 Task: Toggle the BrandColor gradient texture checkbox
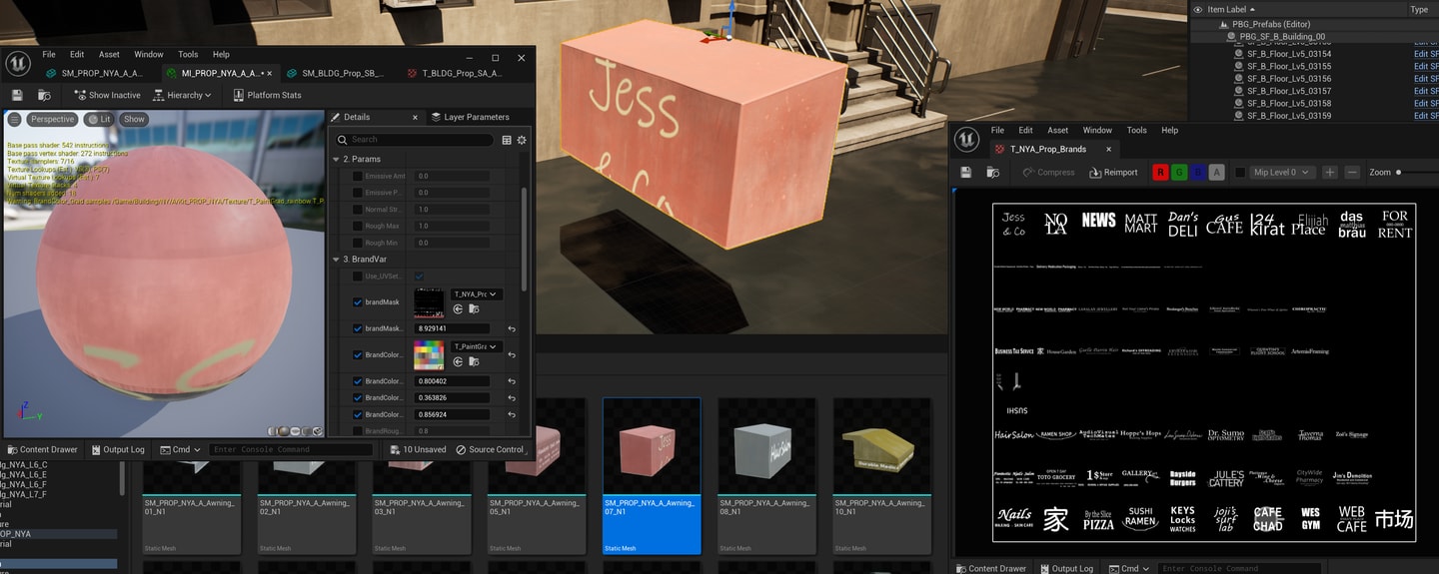358,354
